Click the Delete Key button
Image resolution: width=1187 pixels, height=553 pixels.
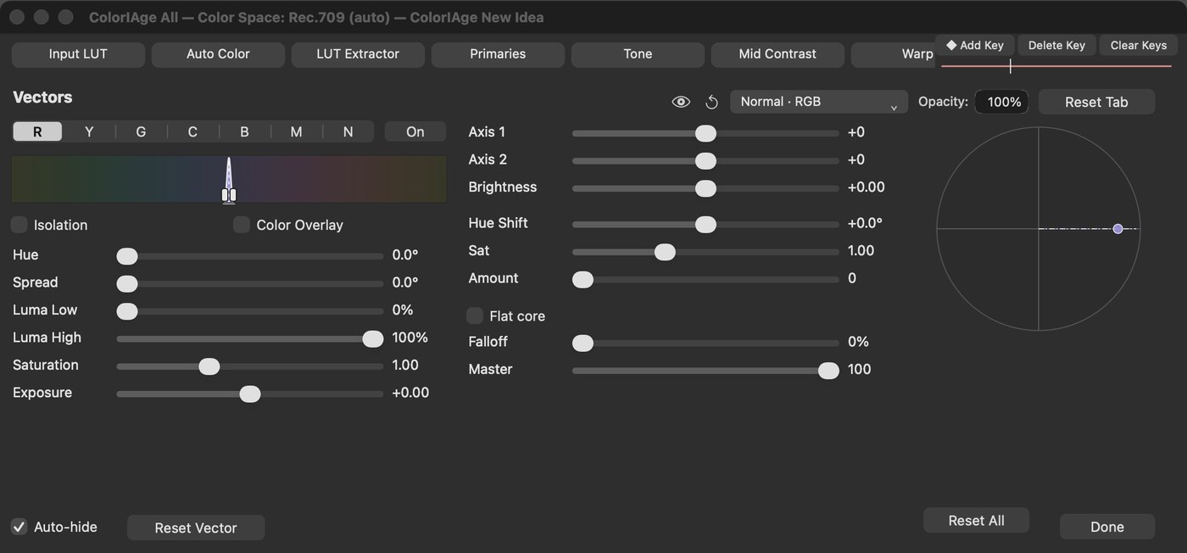(1056, 45)
